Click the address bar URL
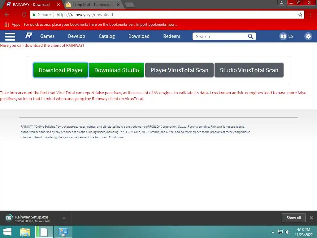The height and width of the screenshot is (238, 317). click(85, 15)
